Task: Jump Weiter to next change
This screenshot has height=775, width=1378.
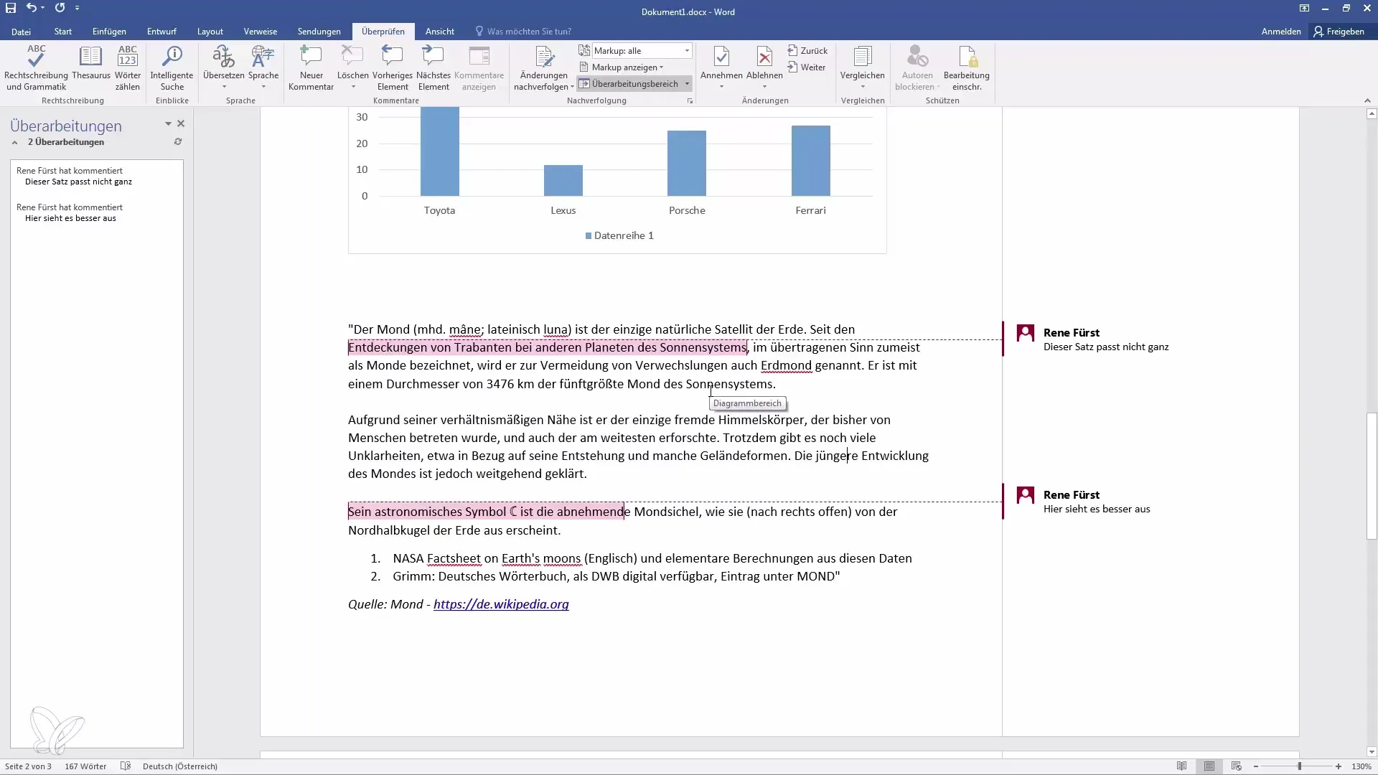Action: tap(806, 67)
